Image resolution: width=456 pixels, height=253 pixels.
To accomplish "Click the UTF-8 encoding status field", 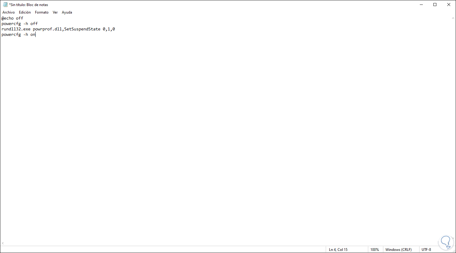I will pos(426,250).
